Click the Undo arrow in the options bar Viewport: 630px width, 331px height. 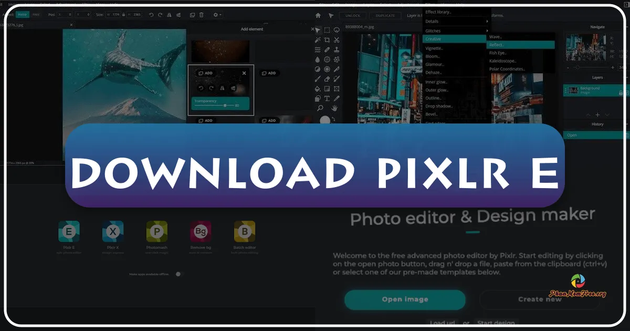[151, 15]
